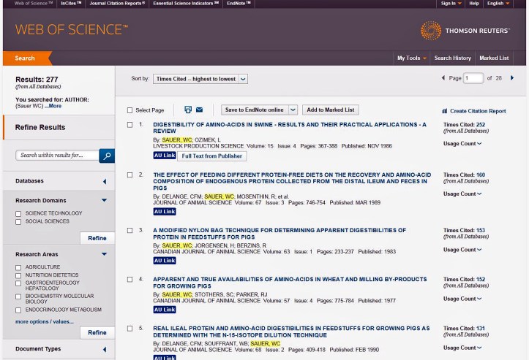
Task: Click the email envelope icon
Action: [199, 110]
